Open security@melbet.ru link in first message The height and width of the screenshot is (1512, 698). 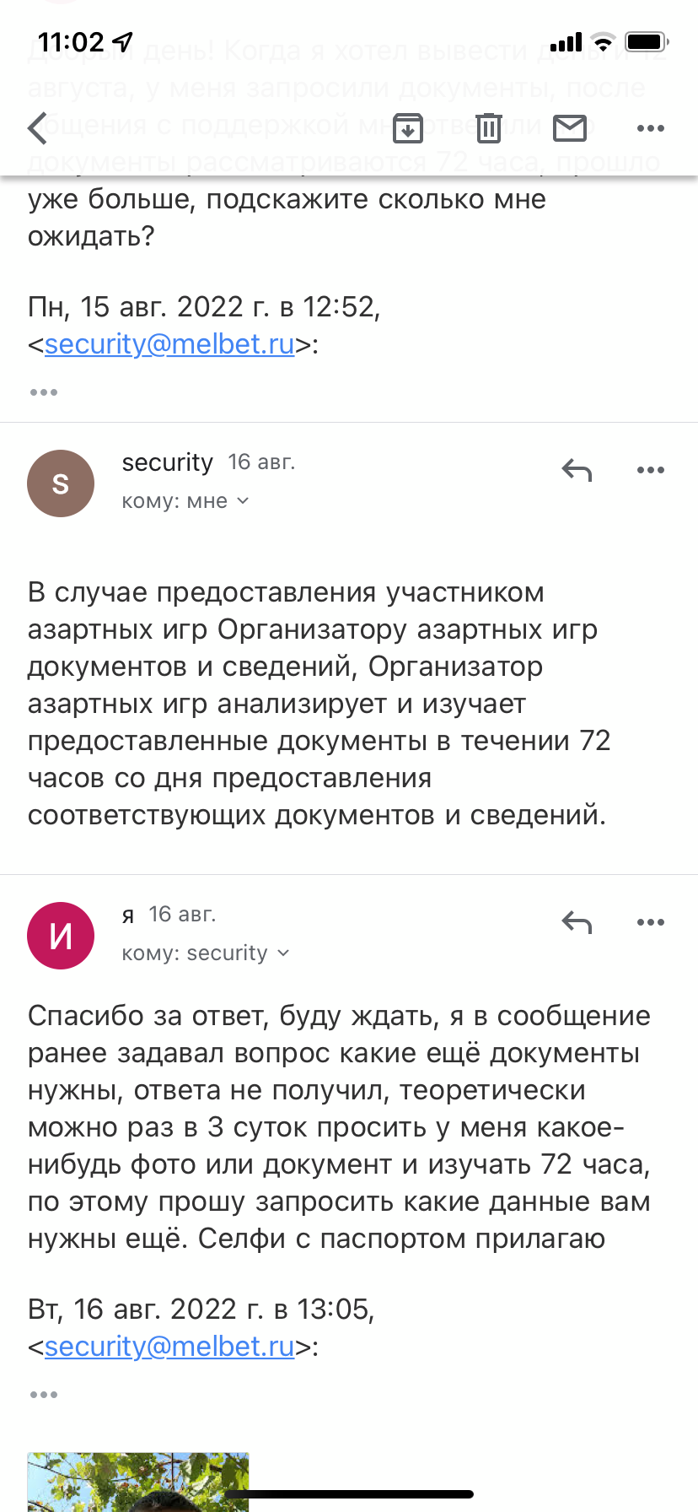click(169, 344)
